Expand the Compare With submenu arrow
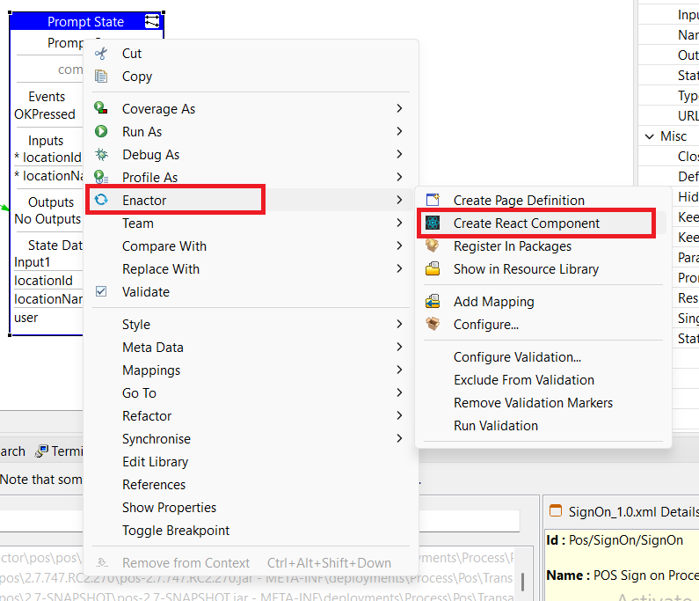The image size is (699, 601). pyautogui.click(x=399, y=246)
